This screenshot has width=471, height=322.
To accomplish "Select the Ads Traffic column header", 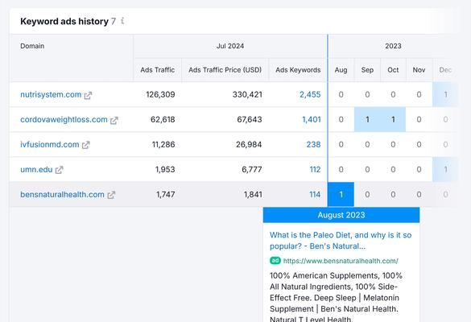I will [157, 70].
